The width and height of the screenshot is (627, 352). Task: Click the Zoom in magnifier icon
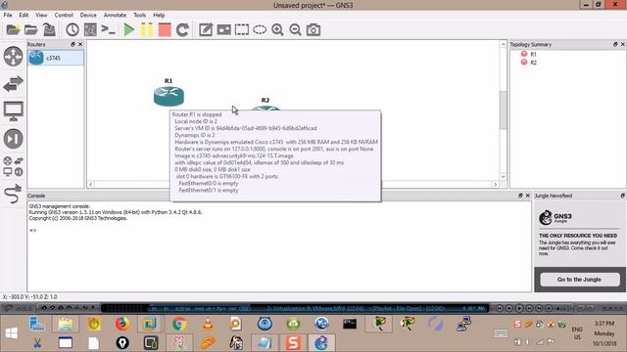pos(277,29)
